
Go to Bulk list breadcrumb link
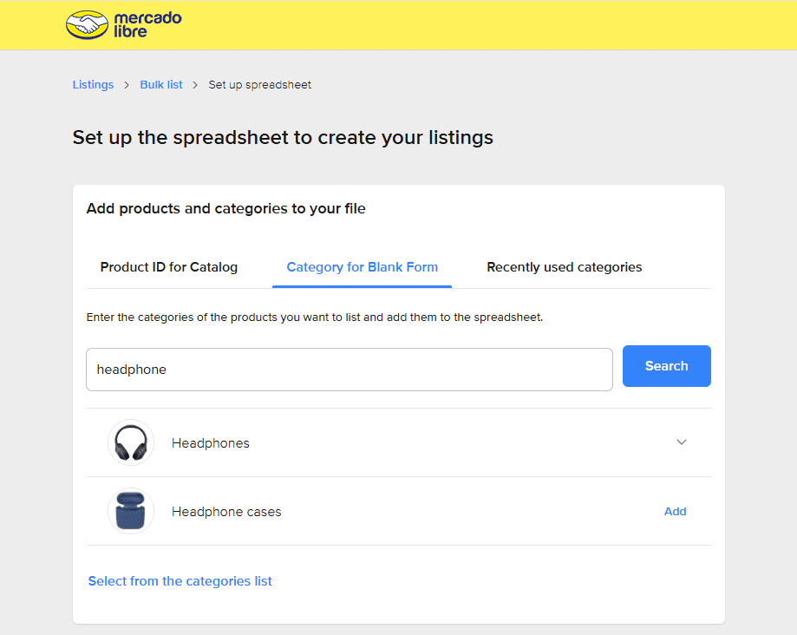[x=161, y=85]
